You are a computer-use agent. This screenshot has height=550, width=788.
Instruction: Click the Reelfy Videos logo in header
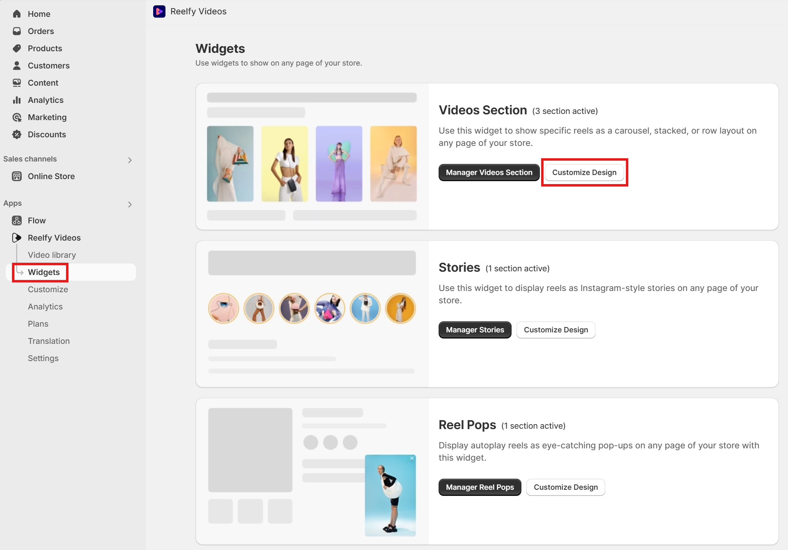coord(159,11)
